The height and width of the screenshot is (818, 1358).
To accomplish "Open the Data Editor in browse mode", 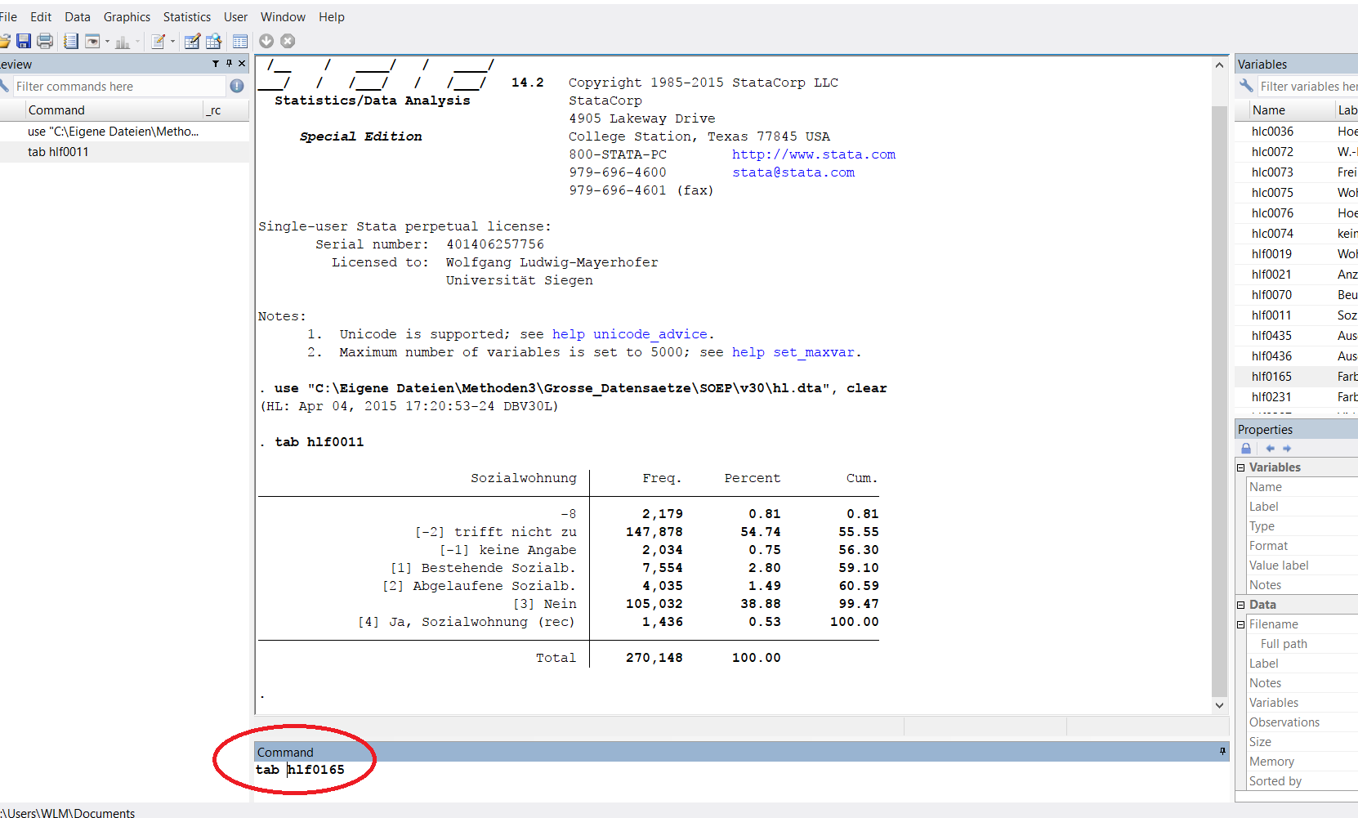I will pos(214,41).
